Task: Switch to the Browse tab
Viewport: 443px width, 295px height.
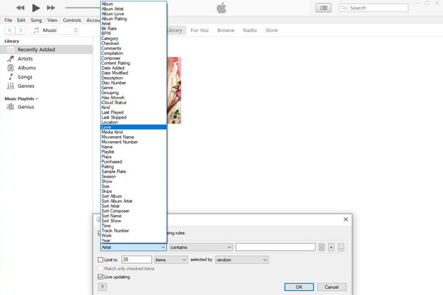Action: tap(226, 30)
